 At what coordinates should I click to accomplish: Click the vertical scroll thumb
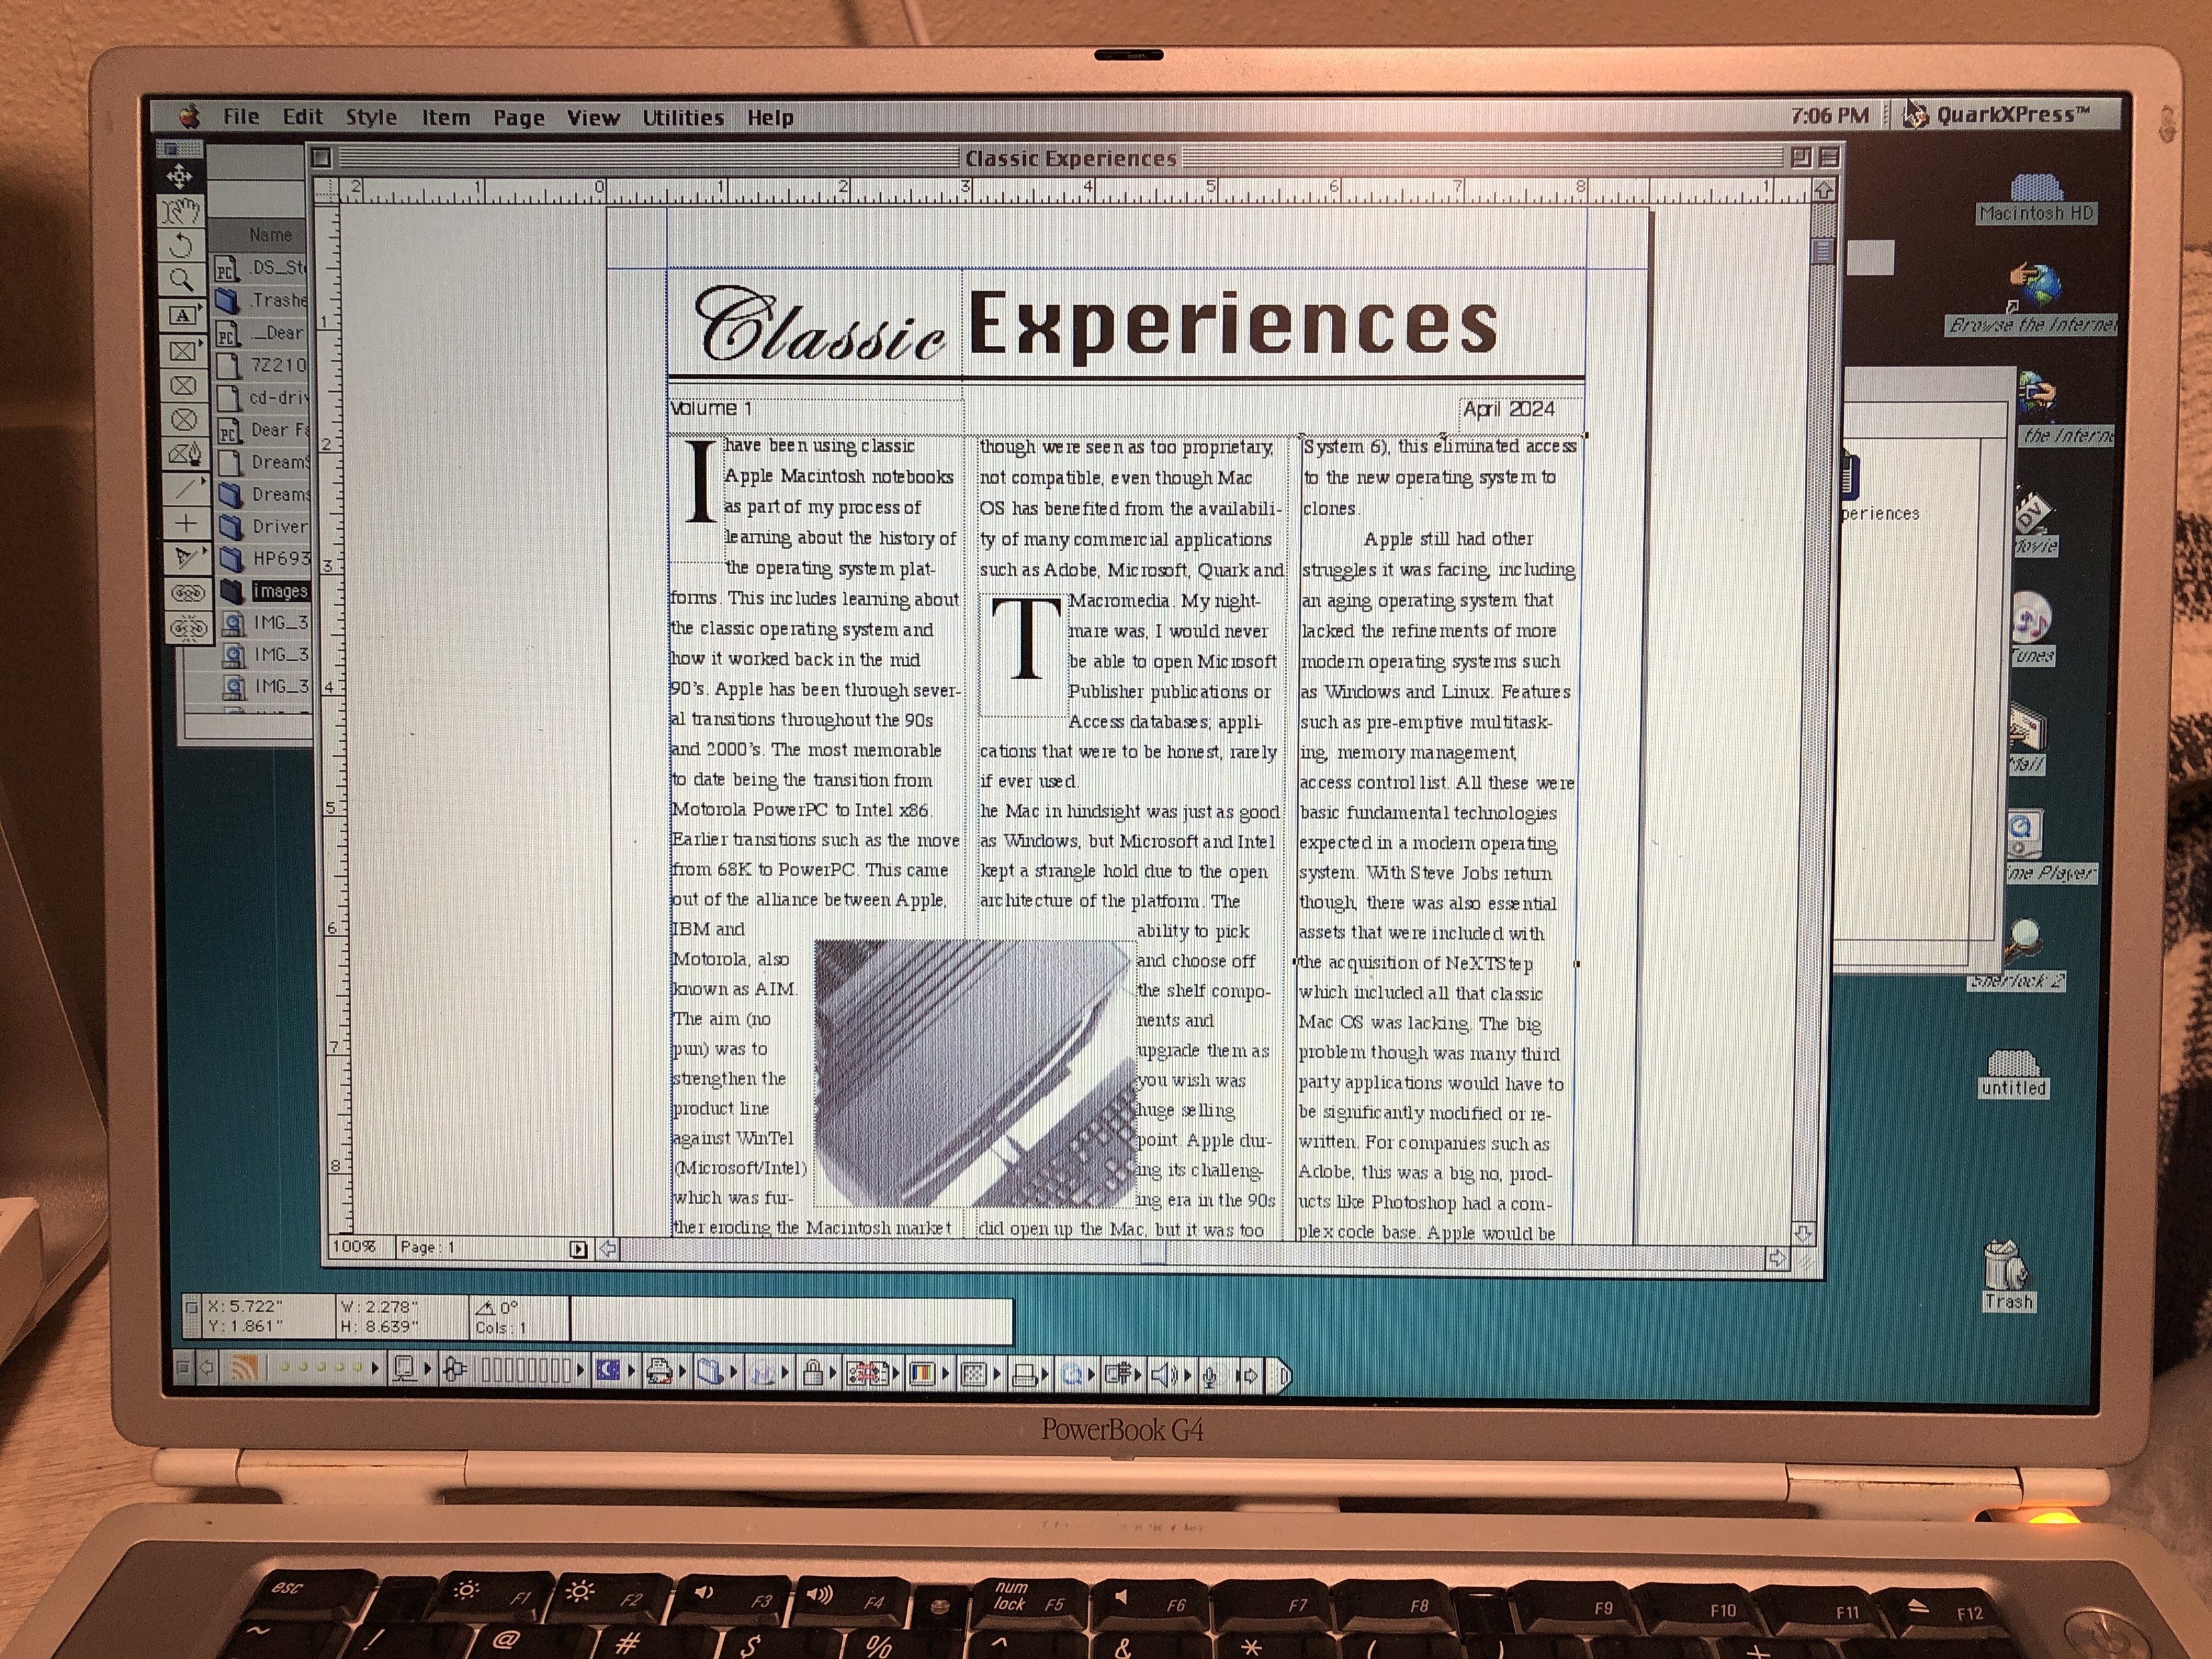click(x=1822, y=250)
